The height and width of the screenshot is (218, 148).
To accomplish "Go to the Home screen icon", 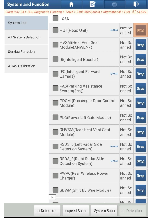I will click(71, 4).
